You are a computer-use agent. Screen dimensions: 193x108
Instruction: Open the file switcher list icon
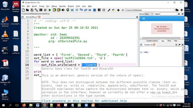[x=41, y=10]
